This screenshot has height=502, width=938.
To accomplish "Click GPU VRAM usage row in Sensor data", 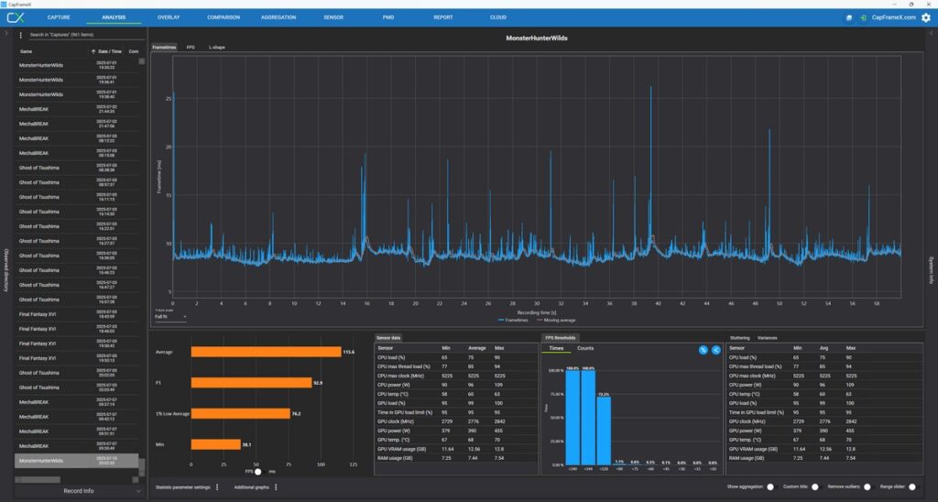I will 456,449.
